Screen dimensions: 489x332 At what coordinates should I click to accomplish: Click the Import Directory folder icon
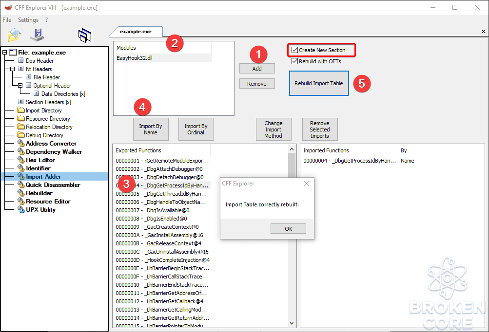[x=21, y=110]
